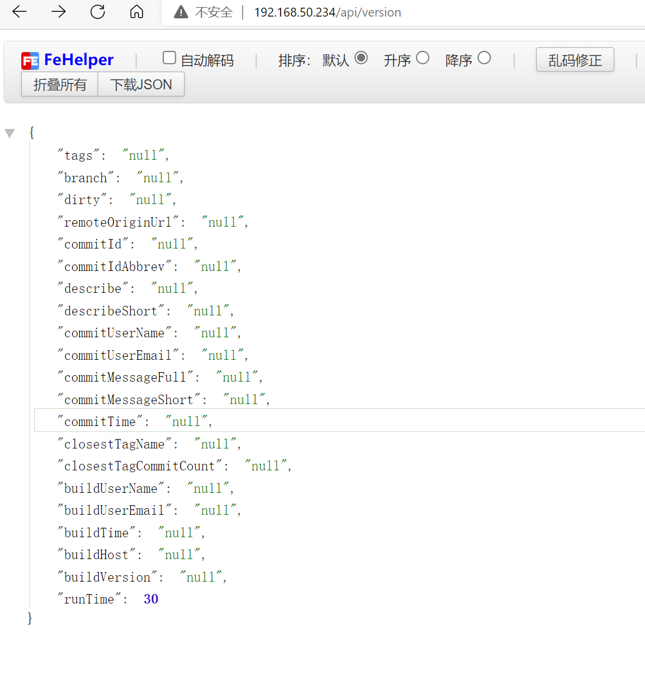Image resolution: width=645 pixels, height=681 pixels.
Task: Open the browser home page icon
Action: pos(136,12)
